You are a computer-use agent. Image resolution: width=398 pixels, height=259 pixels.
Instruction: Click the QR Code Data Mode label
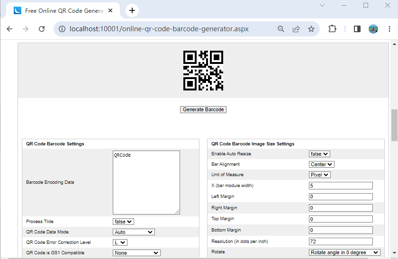47,232
